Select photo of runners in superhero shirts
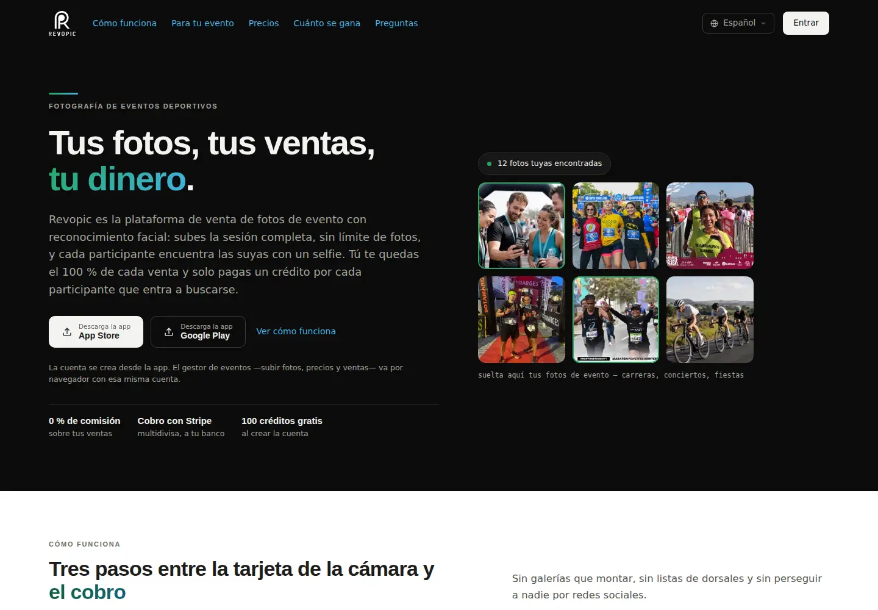 point(616,226)
